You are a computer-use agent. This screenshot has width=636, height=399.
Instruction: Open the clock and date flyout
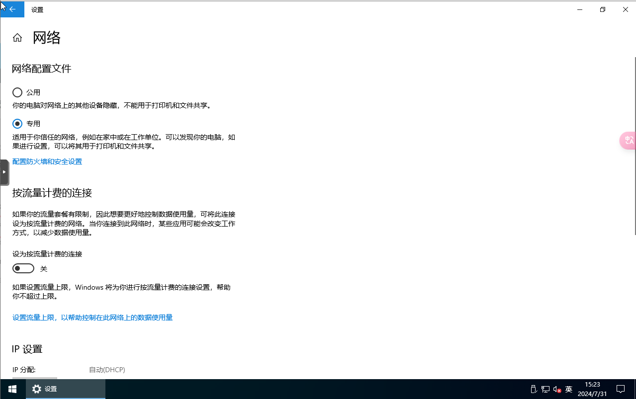tap(592, 389)
